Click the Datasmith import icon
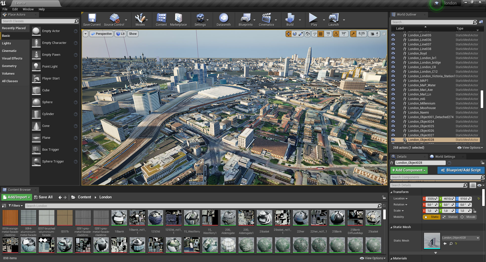Viewport: 486px width, 262px height. click(224, 20)
